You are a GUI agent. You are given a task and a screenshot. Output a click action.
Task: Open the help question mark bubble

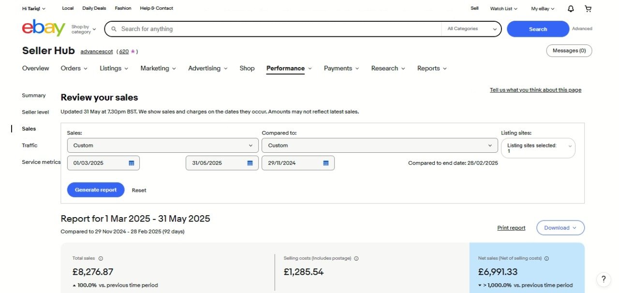[603, 279]
